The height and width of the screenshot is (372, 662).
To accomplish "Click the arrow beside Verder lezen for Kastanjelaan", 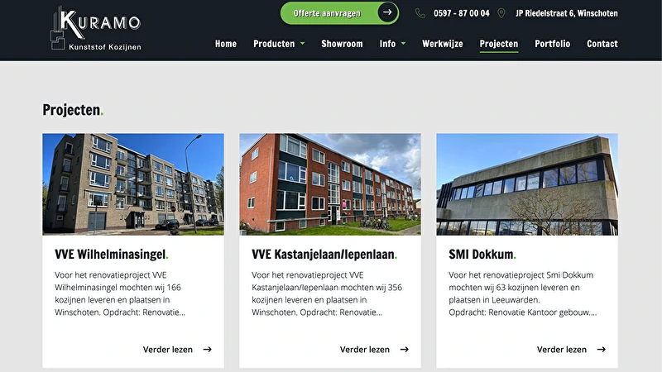I will coord(405,349).
